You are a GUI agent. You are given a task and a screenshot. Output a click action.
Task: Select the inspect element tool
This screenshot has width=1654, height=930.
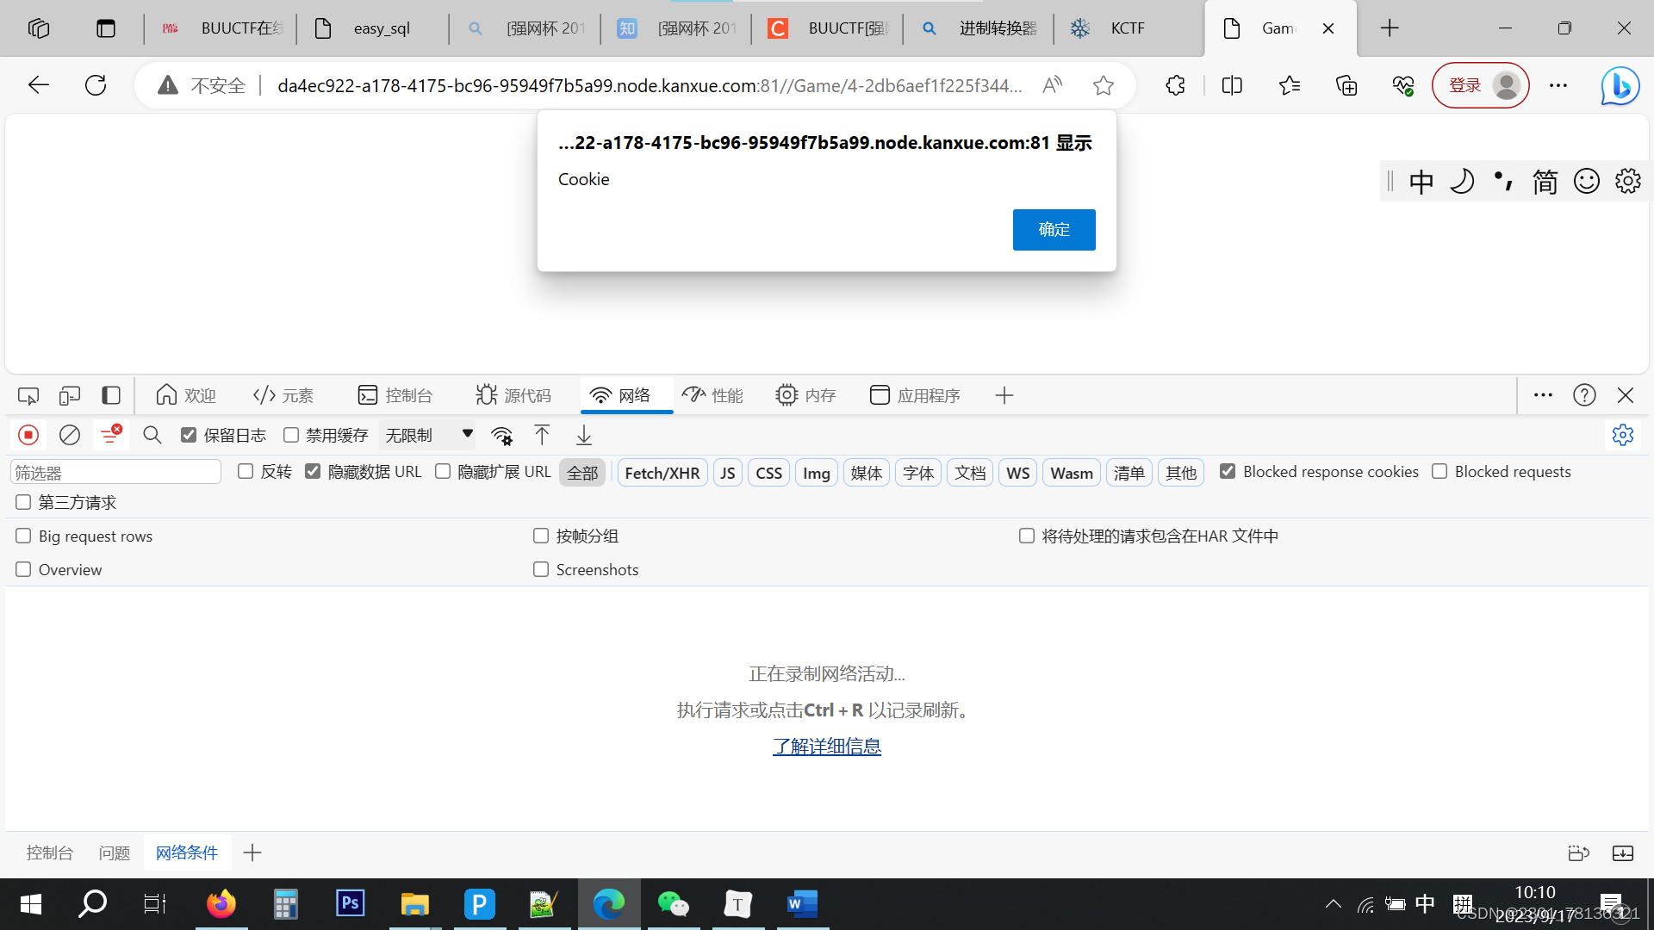coord(28,394)
